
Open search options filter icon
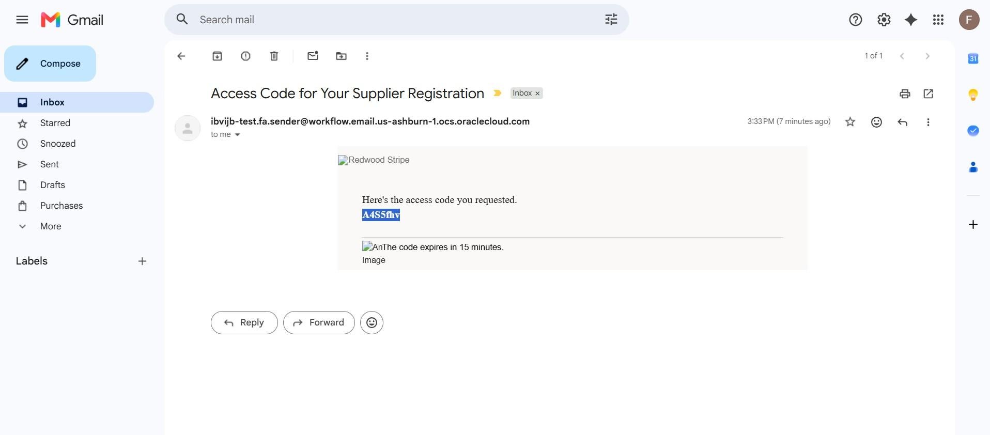click(x=611, y=20)
